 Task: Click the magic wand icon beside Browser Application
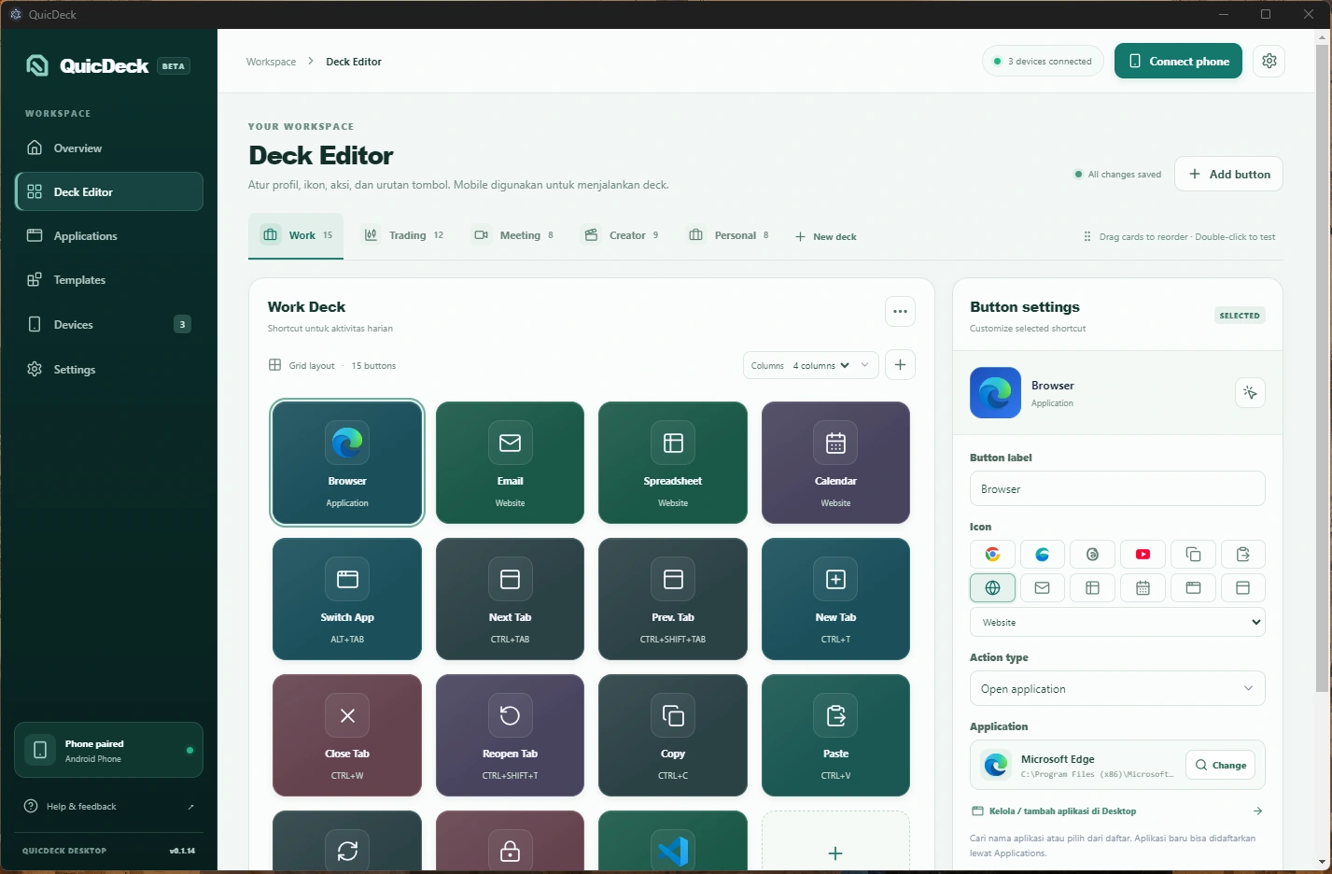click(1250, 393)
